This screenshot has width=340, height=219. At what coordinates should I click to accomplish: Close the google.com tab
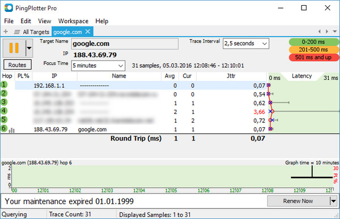pos(88,32)
